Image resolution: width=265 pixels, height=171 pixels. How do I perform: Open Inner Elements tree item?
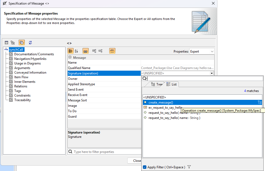(25, 81)
